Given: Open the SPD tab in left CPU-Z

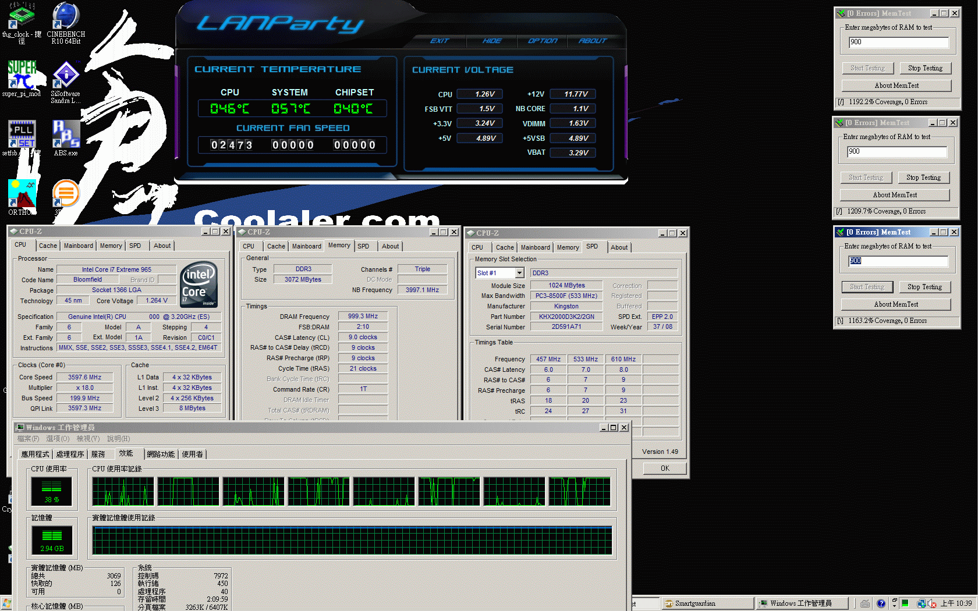Looking at the screenshot, I should (x=135, y=246).
